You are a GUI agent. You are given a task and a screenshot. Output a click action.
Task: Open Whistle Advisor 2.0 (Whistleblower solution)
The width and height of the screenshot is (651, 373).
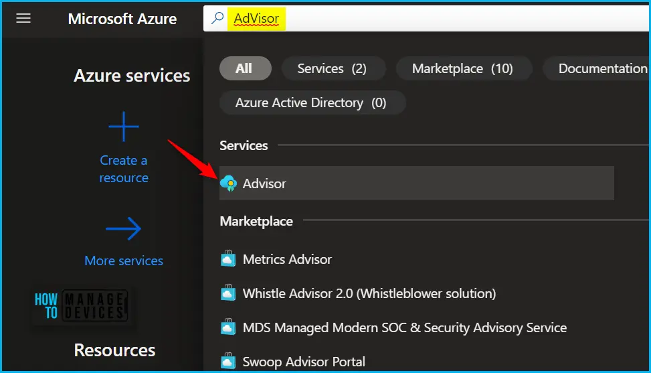tap(369, 293)
